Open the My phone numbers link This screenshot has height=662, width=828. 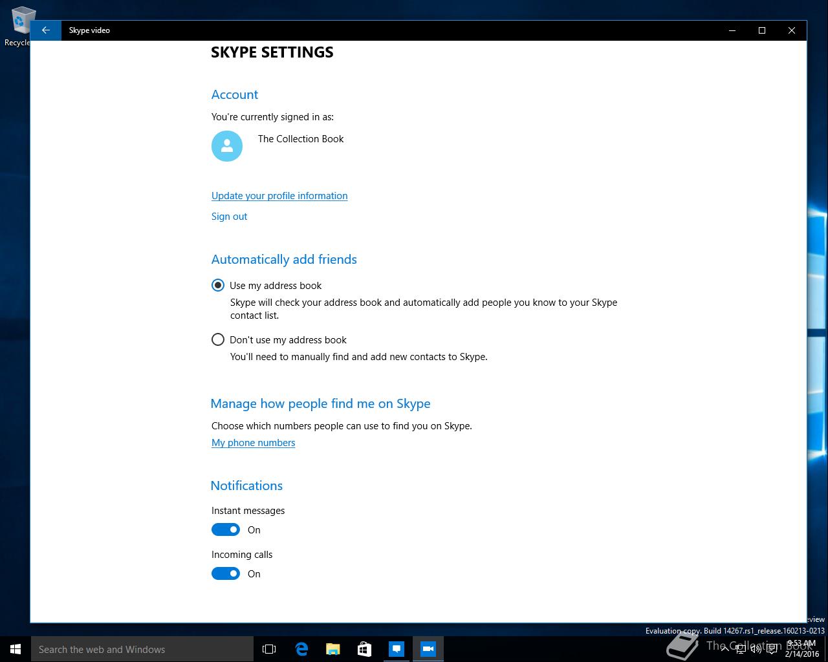tap(253, 443)
